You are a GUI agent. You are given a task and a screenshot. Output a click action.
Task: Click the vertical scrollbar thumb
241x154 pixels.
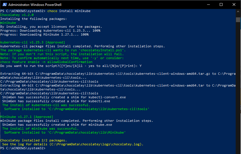[x=238, y=20]
